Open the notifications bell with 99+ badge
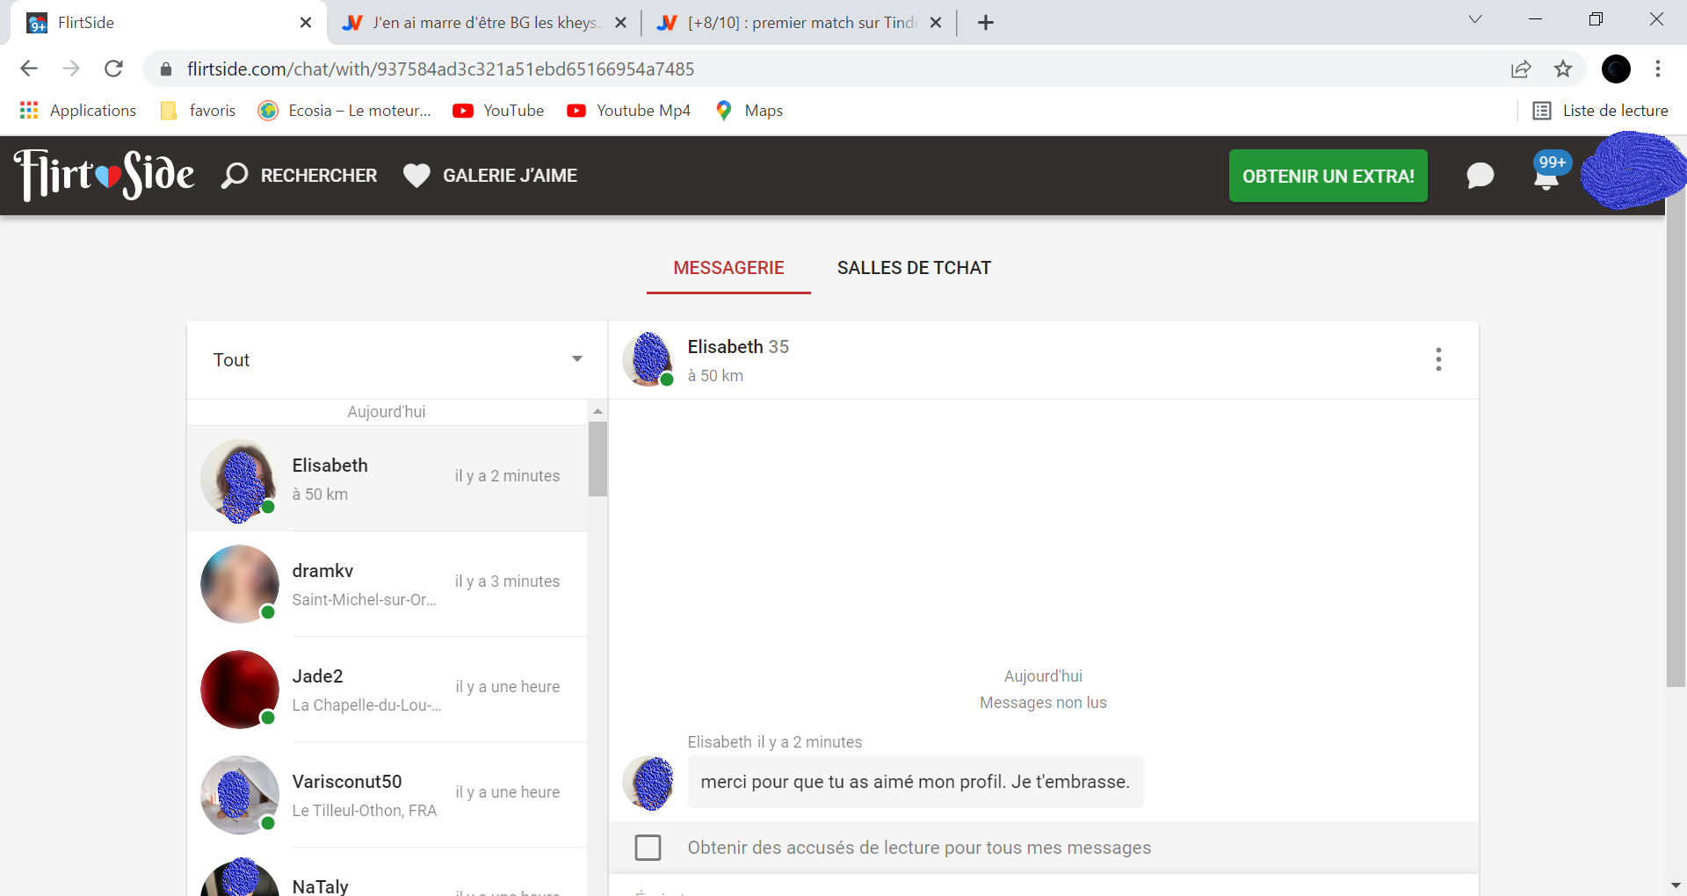The width and height of the screenshot is (1687, 896). tap(1547, 173)
